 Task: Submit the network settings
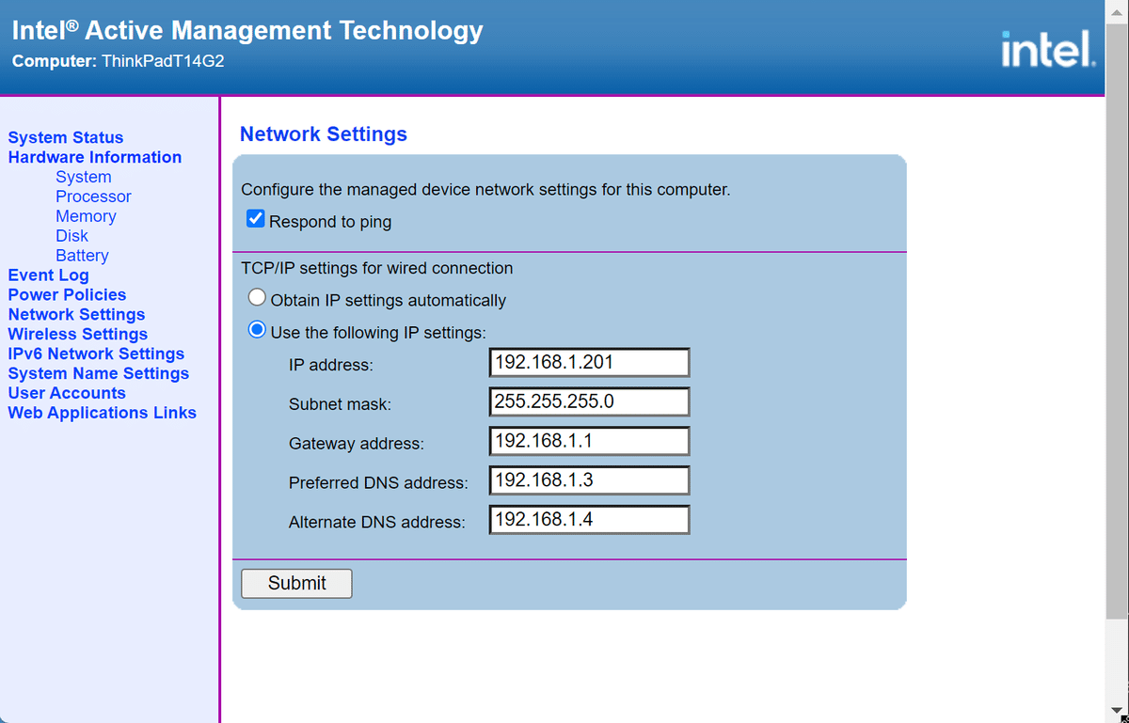coord(296,583)
